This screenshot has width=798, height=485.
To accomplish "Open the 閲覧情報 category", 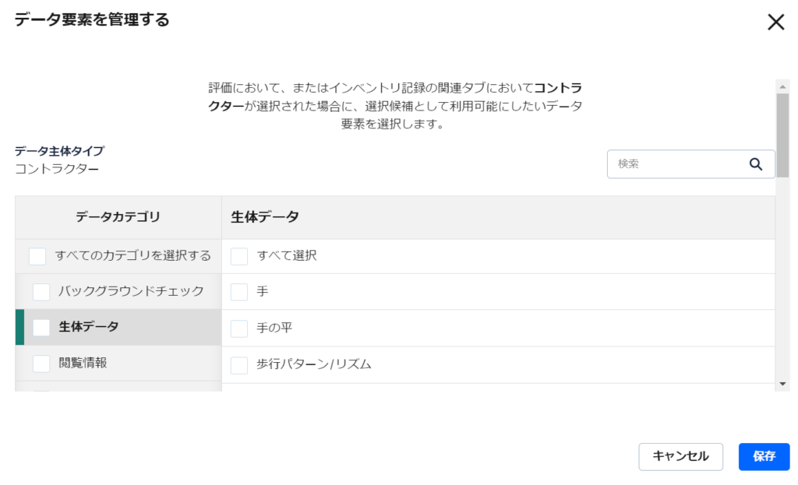I will 83,363.
